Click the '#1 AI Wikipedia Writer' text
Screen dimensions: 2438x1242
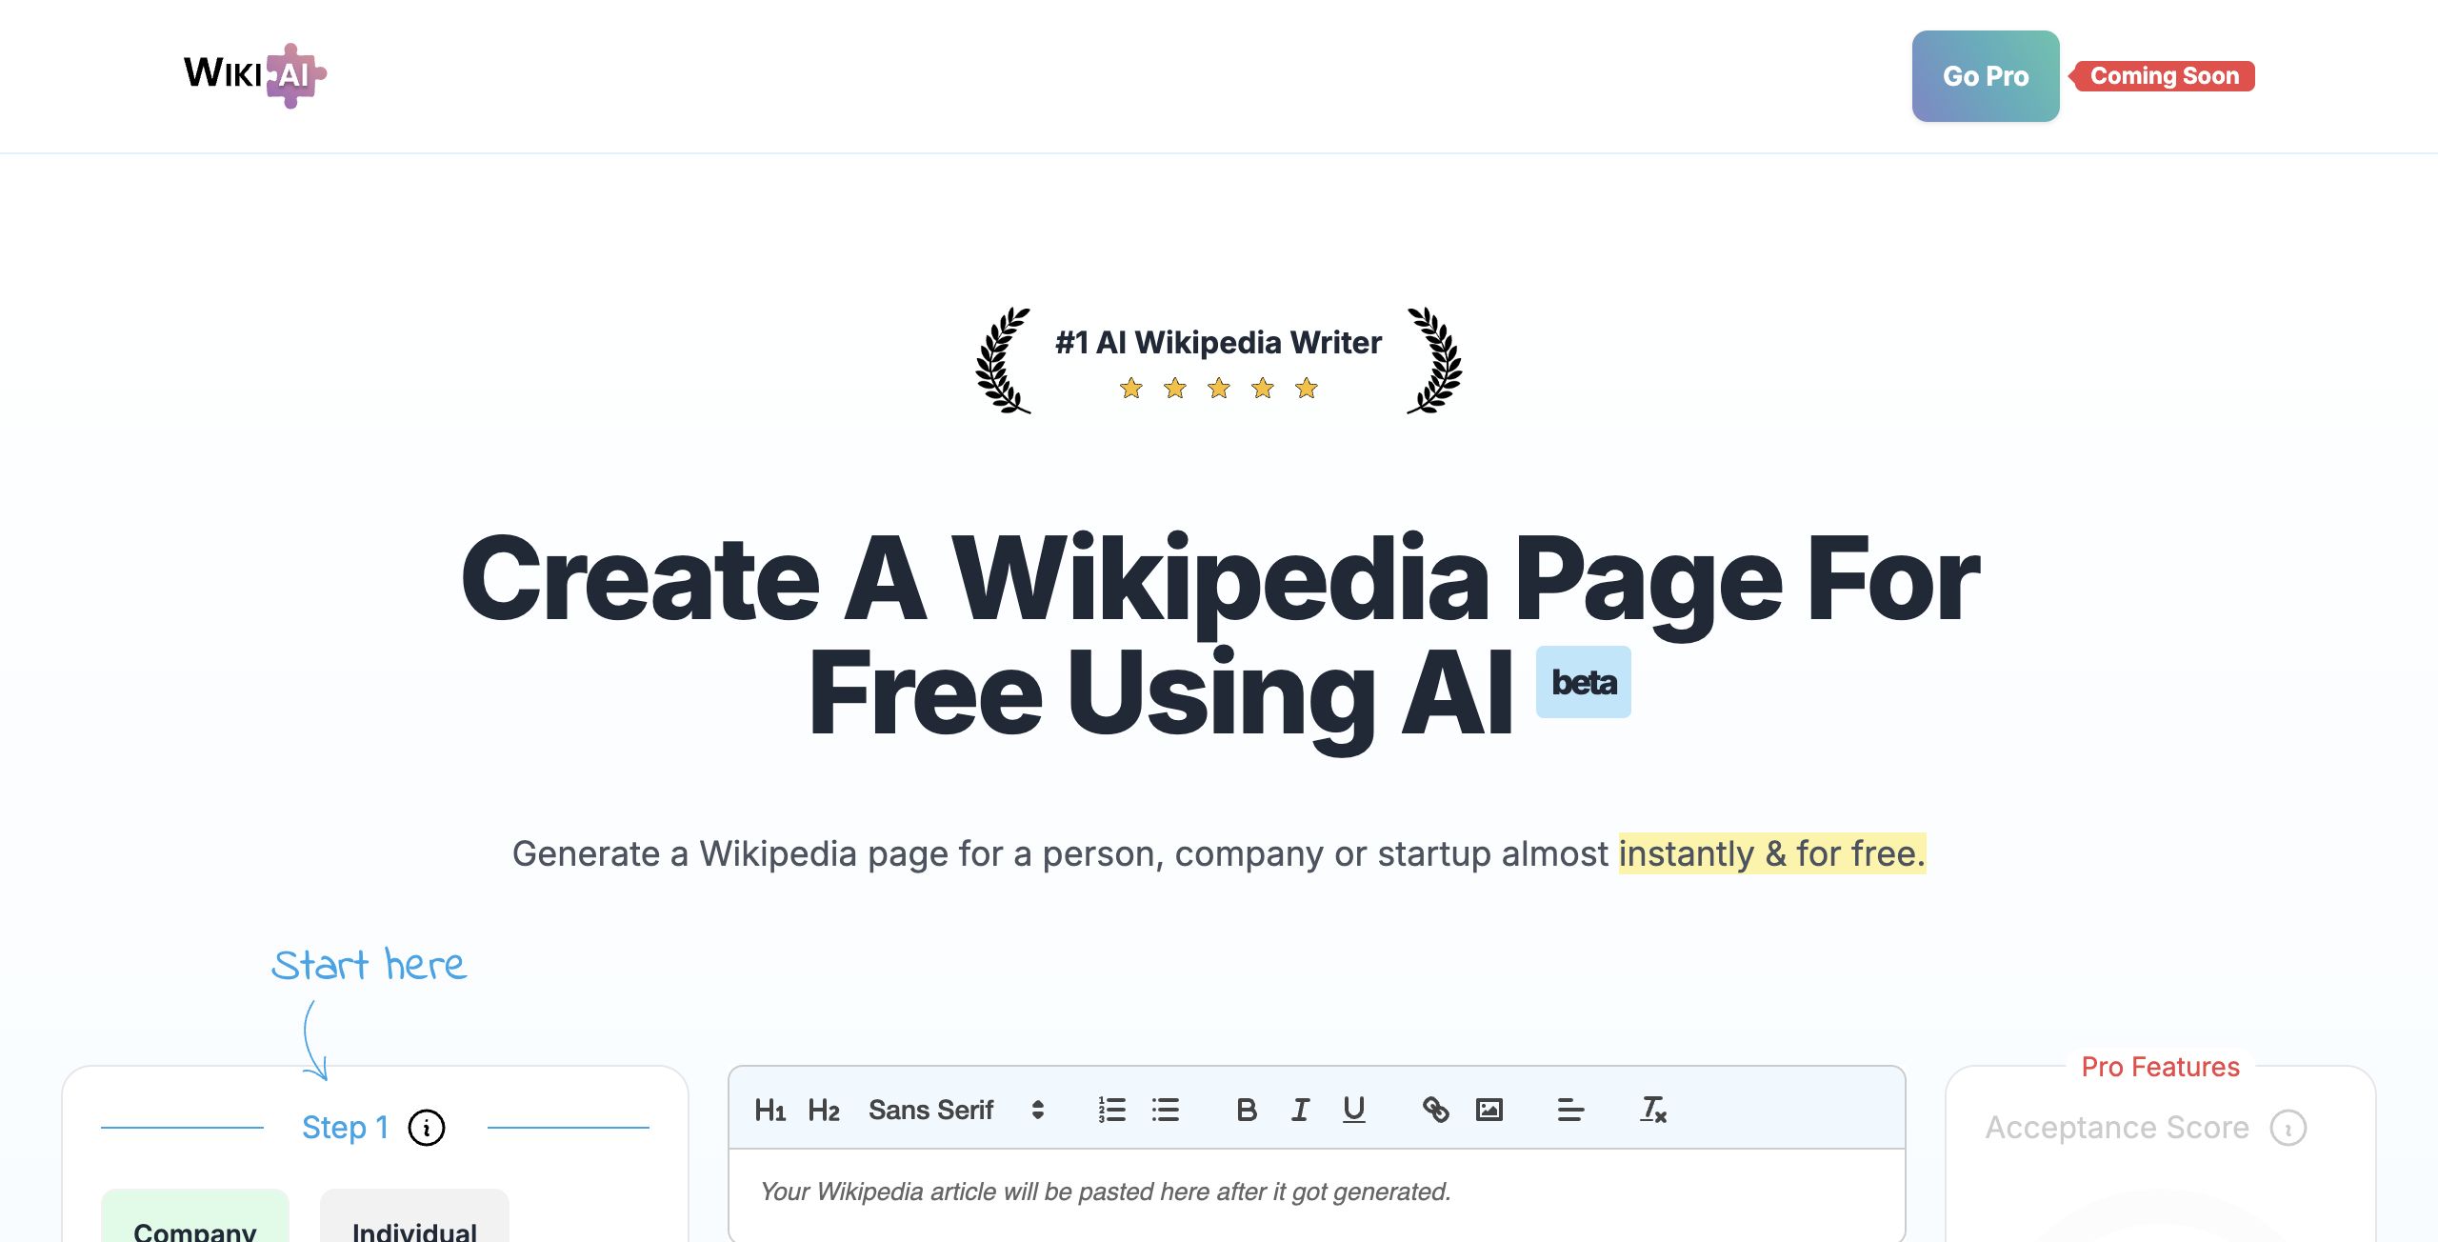click(1218, 342)
